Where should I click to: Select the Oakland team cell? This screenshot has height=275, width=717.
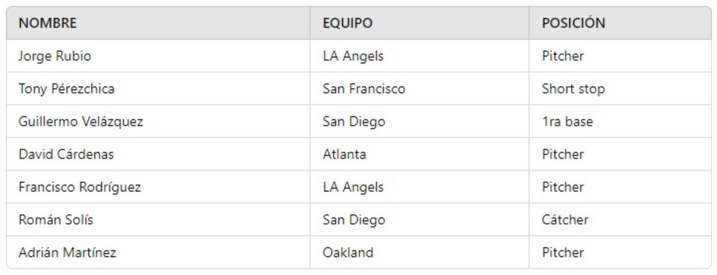pyautogui.click(x=348, y=253)
